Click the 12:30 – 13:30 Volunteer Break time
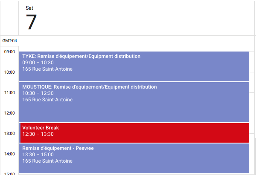Image resolution: width=256 pixels, height=175 pixels. pyautogui.click(x=38, y=134)
